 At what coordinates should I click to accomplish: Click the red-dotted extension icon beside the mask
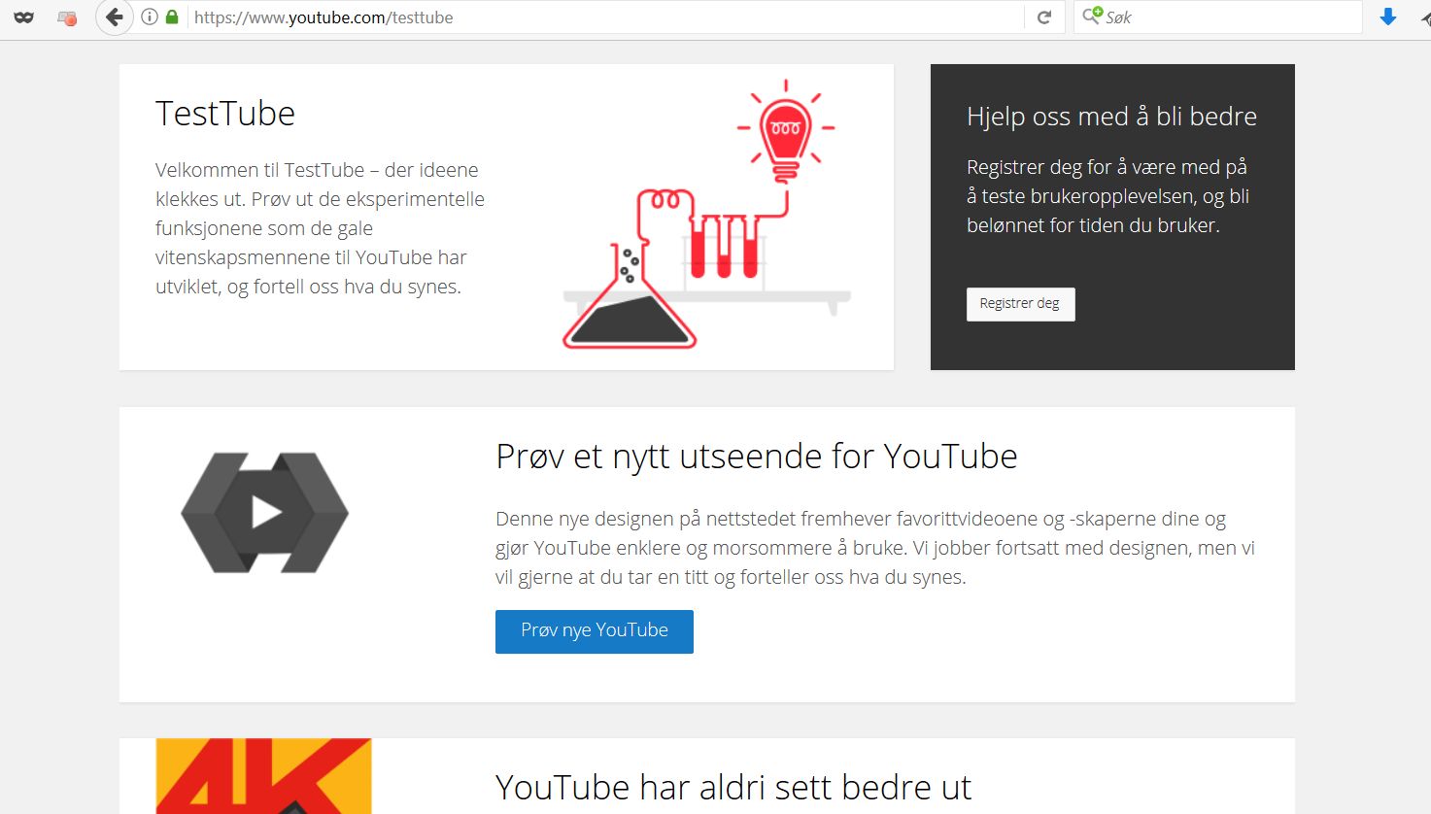point(67,17)
